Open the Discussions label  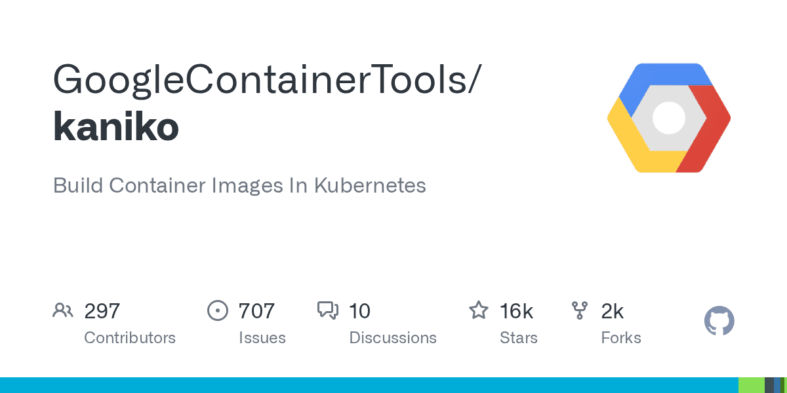tap(392, 338)
